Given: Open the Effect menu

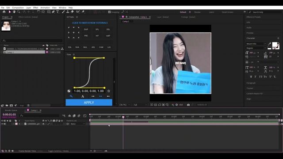Looking at the screenshot, I should tap(35, 8).
